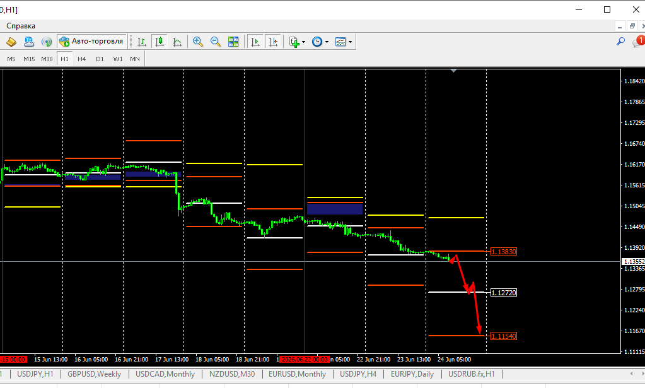Click the 1.13830 price level label

[x=504, y=252]
